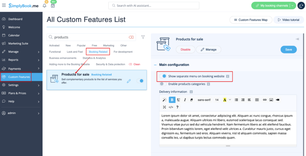The image size is (306, 156).
Task: Collapse the feature panel with arrow icon
Action: (297, 39)
